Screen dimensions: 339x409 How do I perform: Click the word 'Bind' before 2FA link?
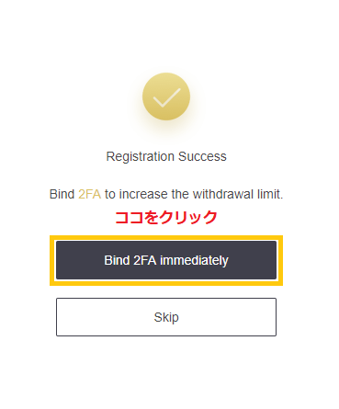(62, 194)
